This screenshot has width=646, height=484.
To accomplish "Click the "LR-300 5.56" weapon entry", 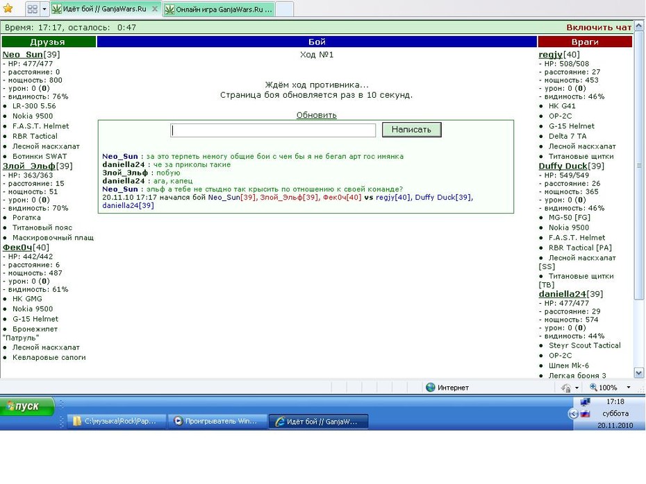I will pos(34,105).
